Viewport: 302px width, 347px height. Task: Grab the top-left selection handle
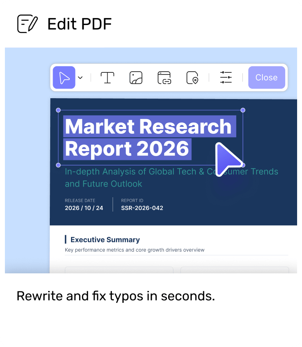(x=58, y=110)
